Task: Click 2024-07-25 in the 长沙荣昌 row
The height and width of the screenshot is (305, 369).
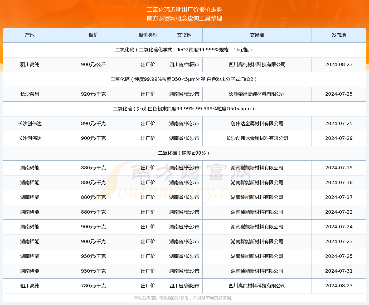Action: click(x=339, y=94)
